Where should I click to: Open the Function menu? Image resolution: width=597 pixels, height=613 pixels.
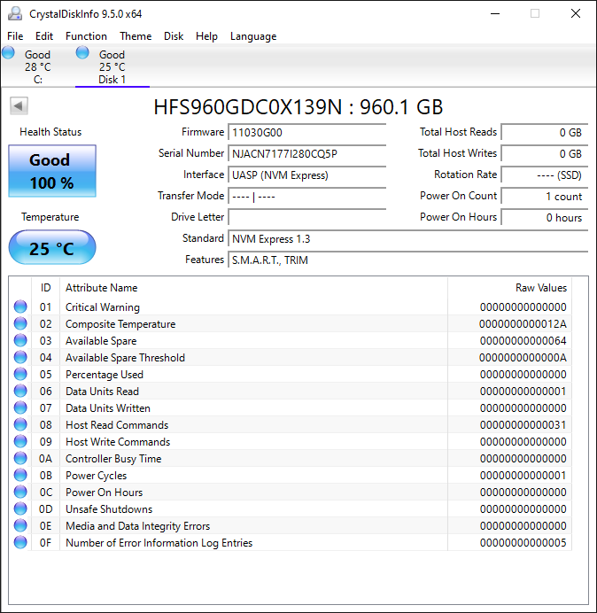pyautogui.click(x=87, y=36)
